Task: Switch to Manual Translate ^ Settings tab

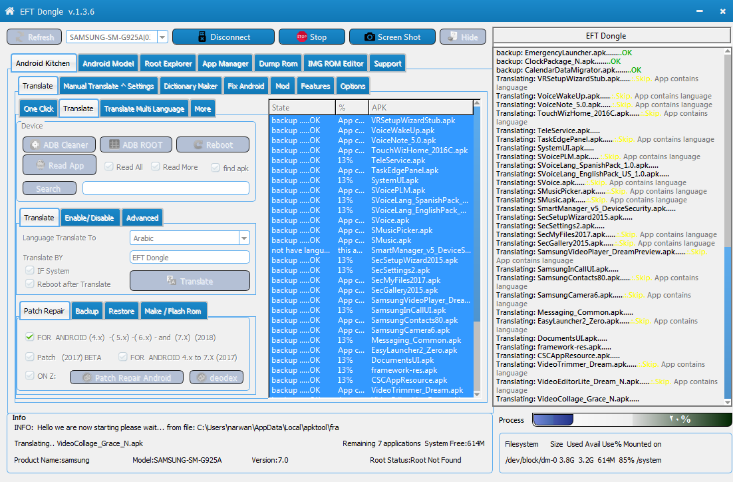Action: click(x=108, y=86)
